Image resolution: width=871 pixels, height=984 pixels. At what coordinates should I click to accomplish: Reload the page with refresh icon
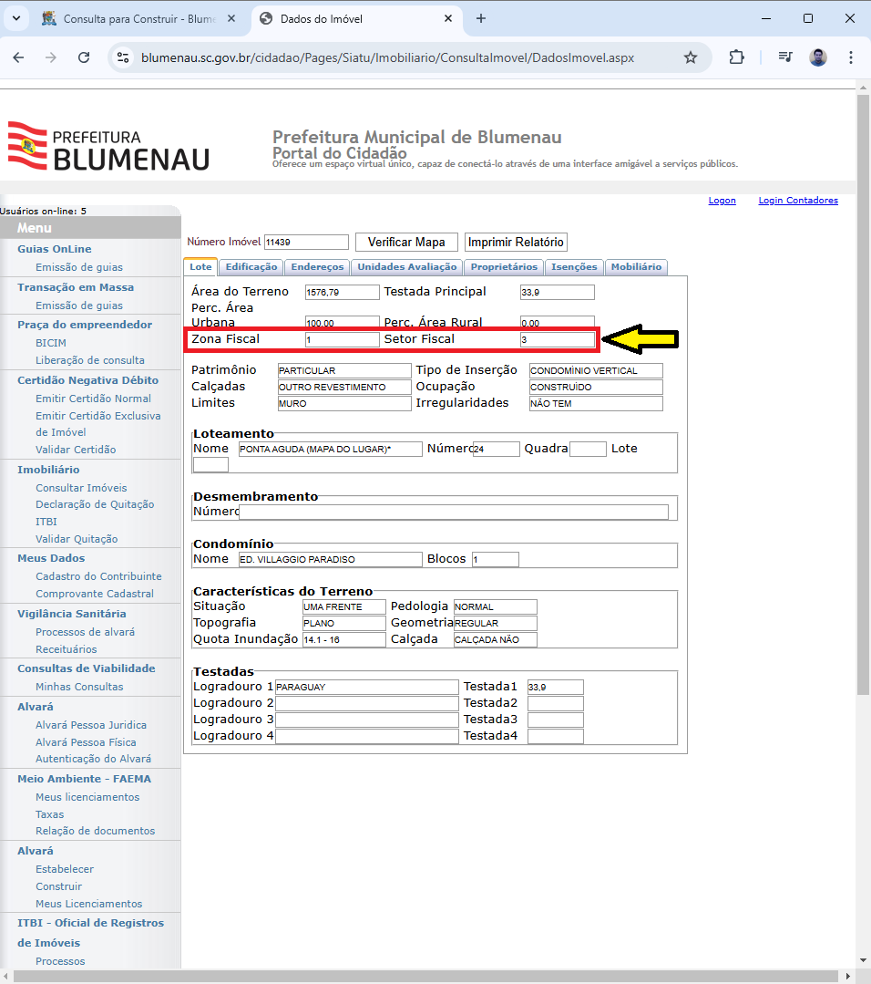coord(84,57)
